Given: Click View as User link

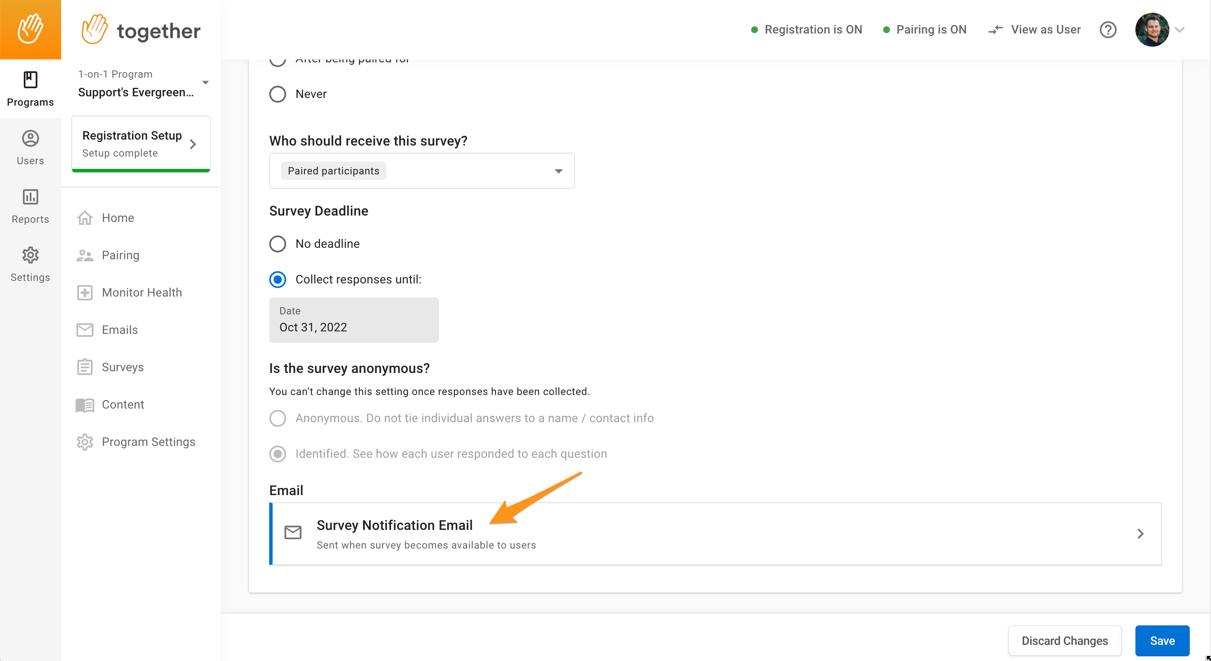Looking at the screenshot, I should tap(1045, 30).
